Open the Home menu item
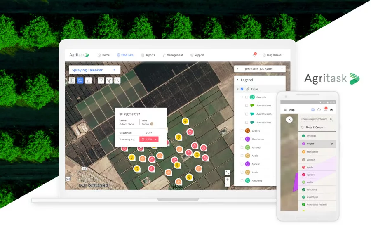The width and height of the screenshot is (371, 227). [103, 55]
